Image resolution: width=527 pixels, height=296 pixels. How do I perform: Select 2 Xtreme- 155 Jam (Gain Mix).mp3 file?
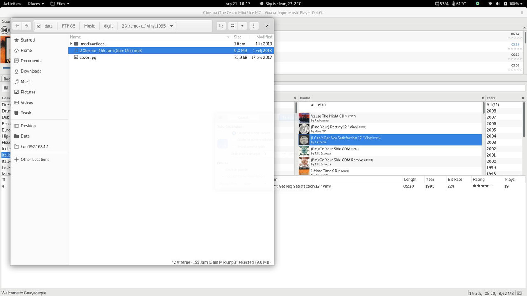[171, 51]
